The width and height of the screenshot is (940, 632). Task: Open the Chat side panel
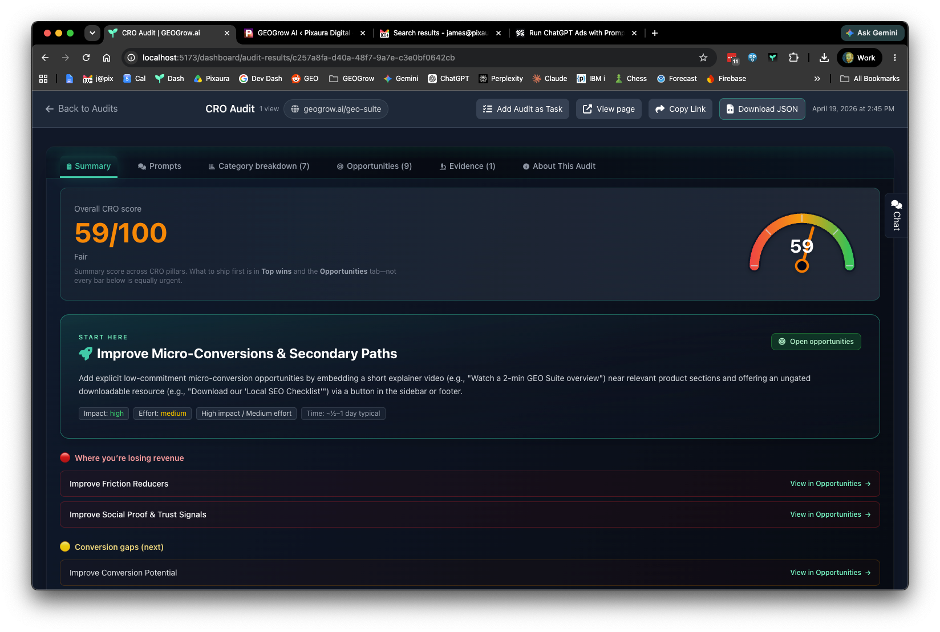click(x=896, y=215)
